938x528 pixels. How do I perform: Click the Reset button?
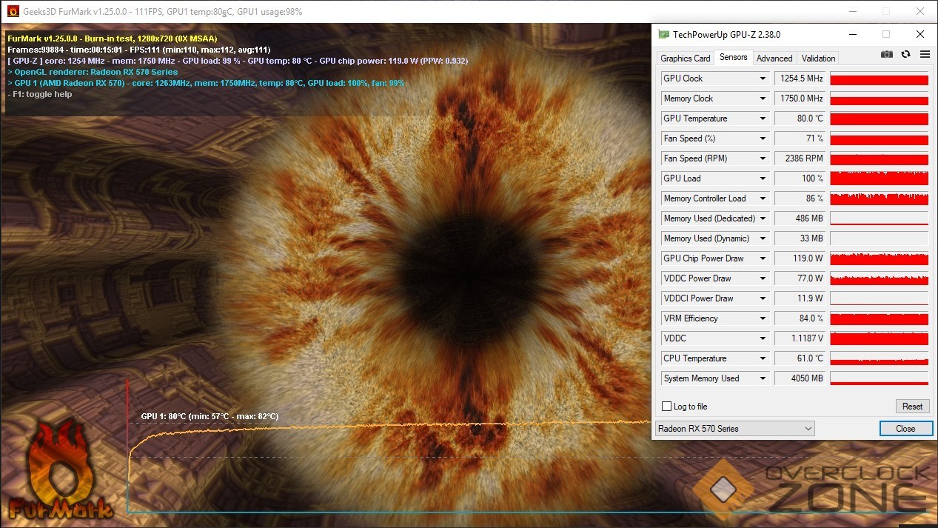pyautogui.click(x=912, y=407)
